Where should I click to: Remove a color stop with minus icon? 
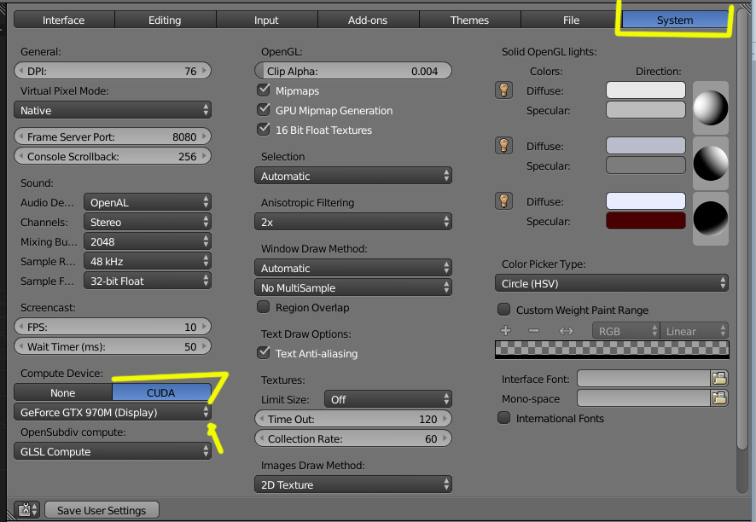pos(534,331)
